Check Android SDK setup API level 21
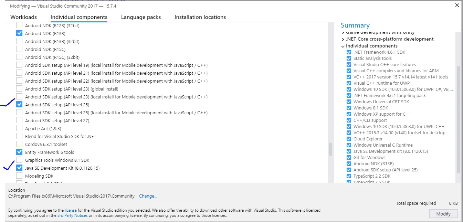 (19, 73)
